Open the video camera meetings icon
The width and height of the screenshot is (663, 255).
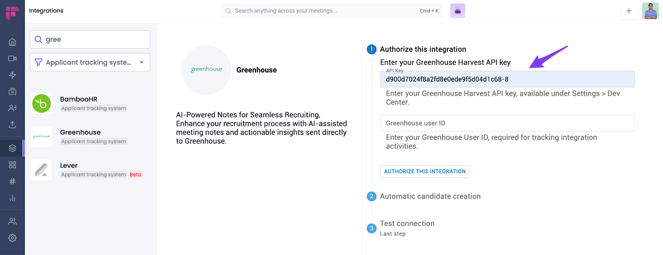(x=12, y=58)
